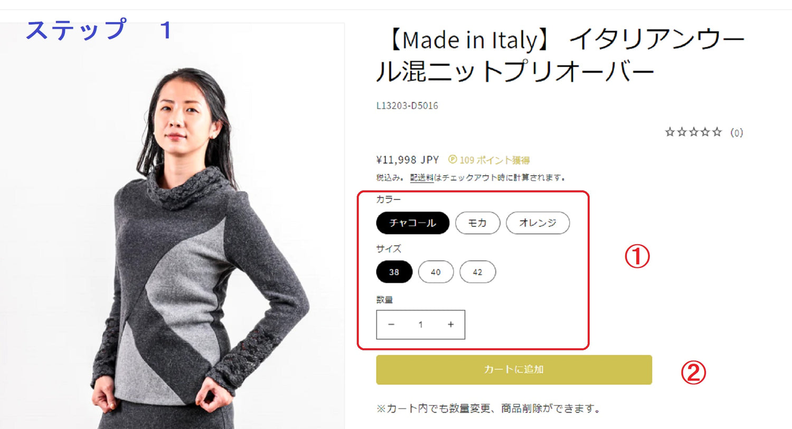Click the points ⓟ icon
The width and height of the screenshot is (792, 429).
pos(452,159)
